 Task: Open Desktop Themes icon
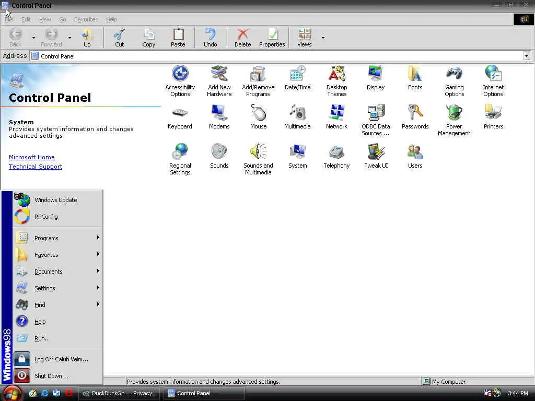point(337,81)
